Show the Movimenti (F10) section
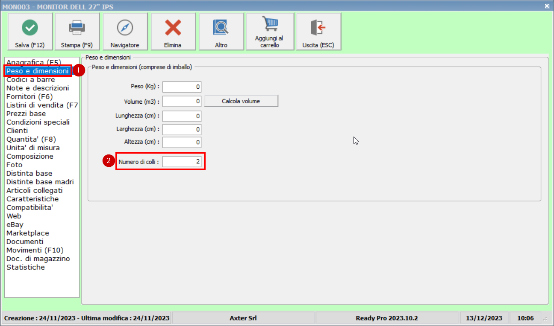This screenshot has width=554, height=326. pyautogui.click(x=35, y=250)
